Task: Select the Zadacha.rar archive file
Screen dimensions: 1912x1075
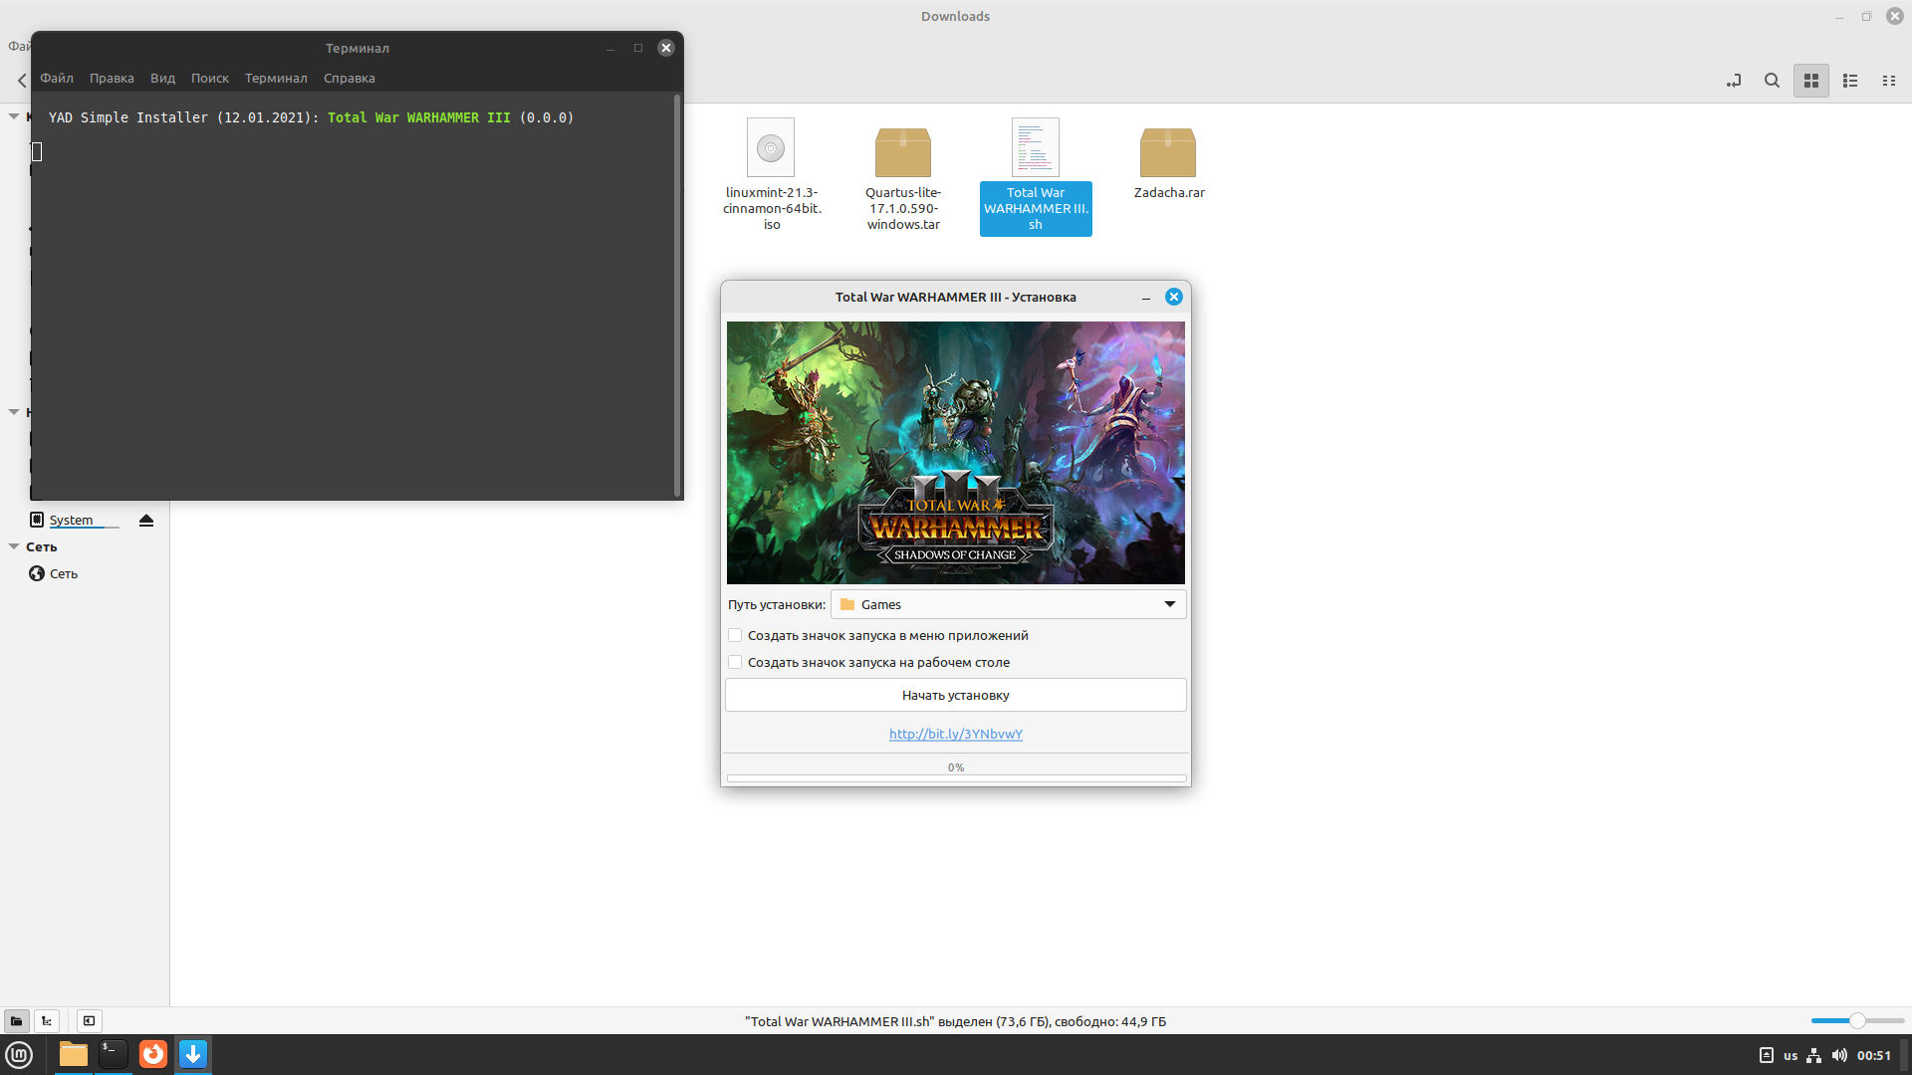Action: point(1168,164)
